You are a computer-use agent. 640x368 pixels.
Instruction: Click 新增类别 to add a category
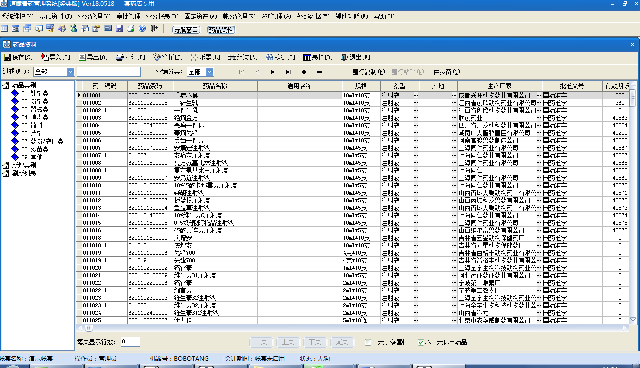click(x=24, y=165)
